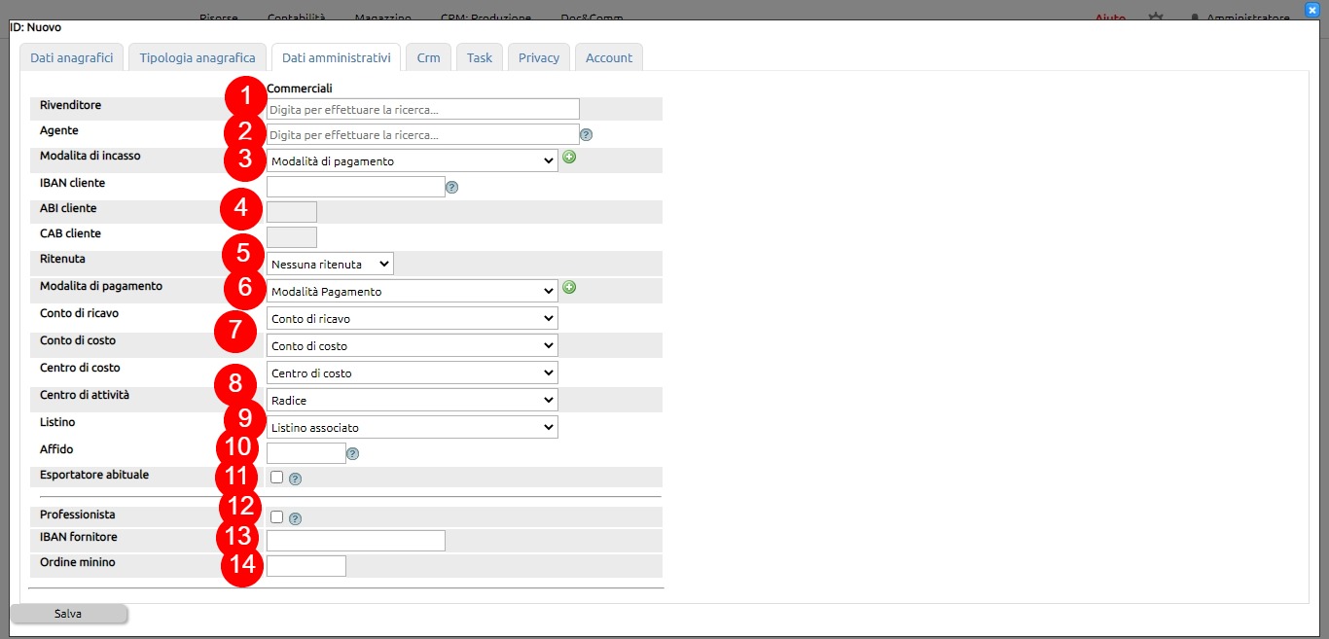Open the Nessuna ritenuta dropdown
This screenshot has height=639, width=1329.
pos(330,264)
